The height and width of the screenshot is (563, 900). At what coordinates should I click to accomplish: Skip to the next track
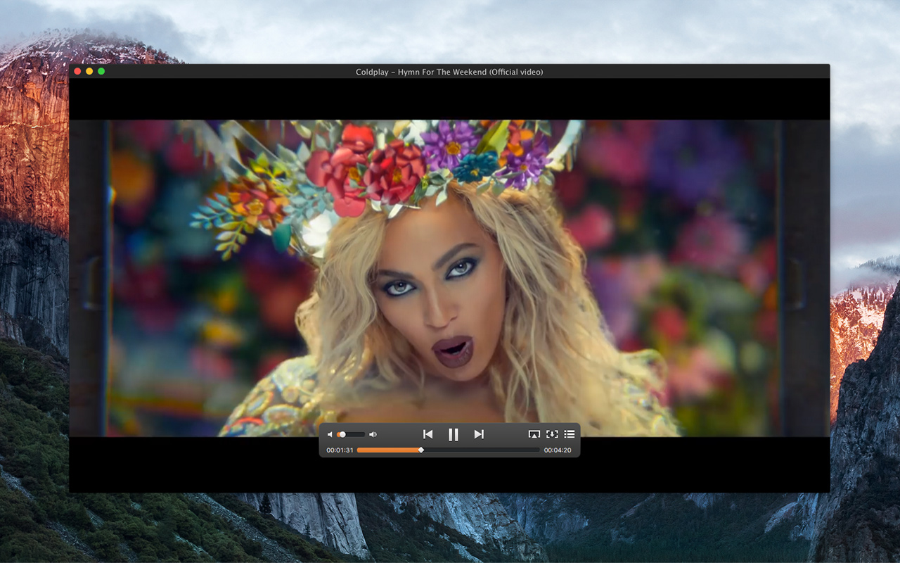tap(479, 434)
